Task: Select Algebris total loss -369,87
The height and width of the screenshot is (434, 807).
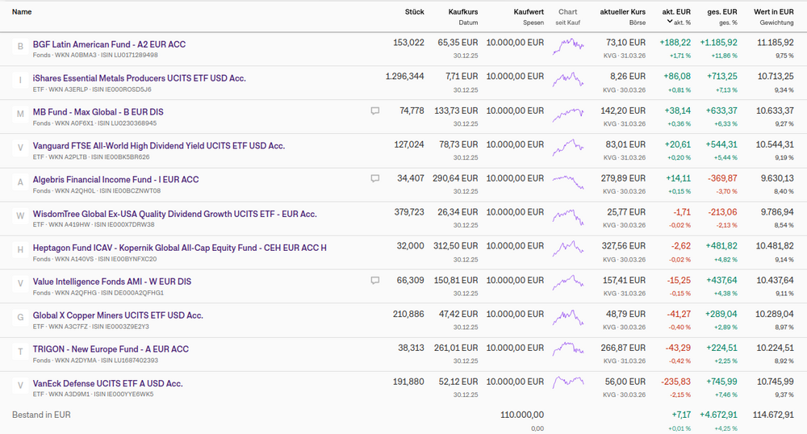Action: (722, 178)
